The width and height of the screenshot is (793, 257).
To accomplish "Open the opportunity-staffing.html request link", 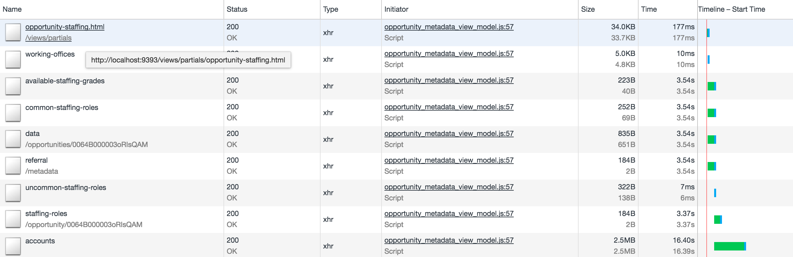I will coord(65,27).
